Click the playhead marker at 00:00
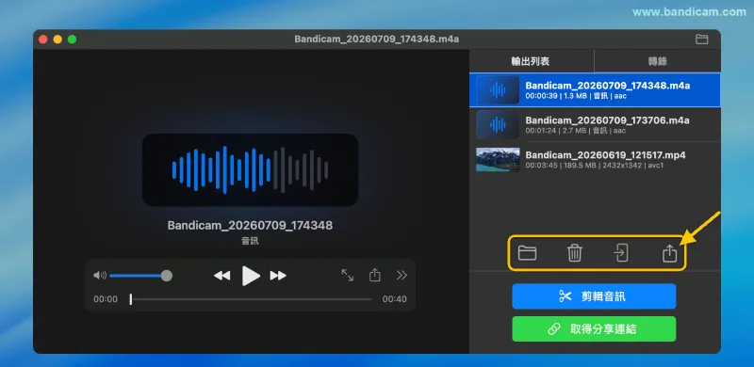754x367 pixels. coord(131,299)
